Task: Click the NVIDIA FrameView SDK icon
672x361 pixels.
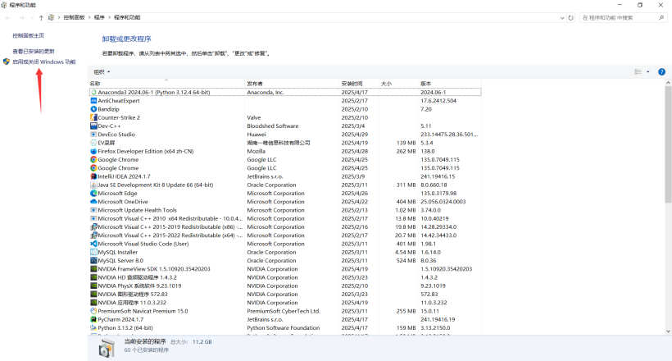Action: pyautogui.click(x=93, y=269)
